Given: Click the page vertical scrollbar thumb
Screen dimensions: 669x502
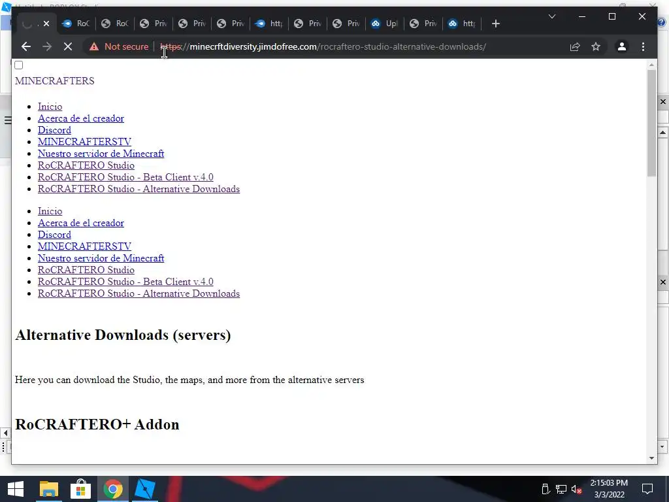Looking at the screenshot, I should 651,123.
